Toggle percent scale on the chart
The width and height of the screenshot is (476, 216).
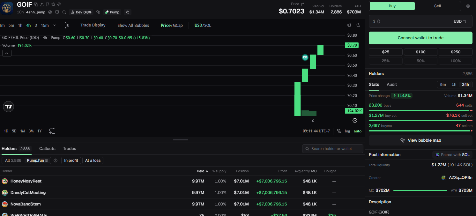(339, 131)
